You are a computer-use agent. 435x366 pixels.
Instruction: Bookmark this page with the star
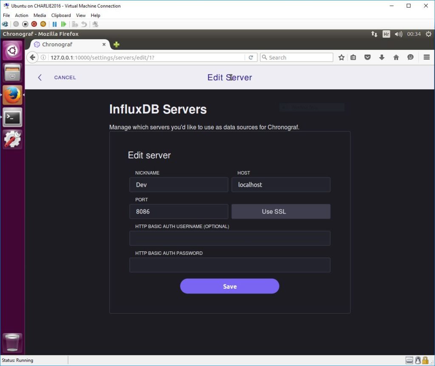click(x=341, y=57)
